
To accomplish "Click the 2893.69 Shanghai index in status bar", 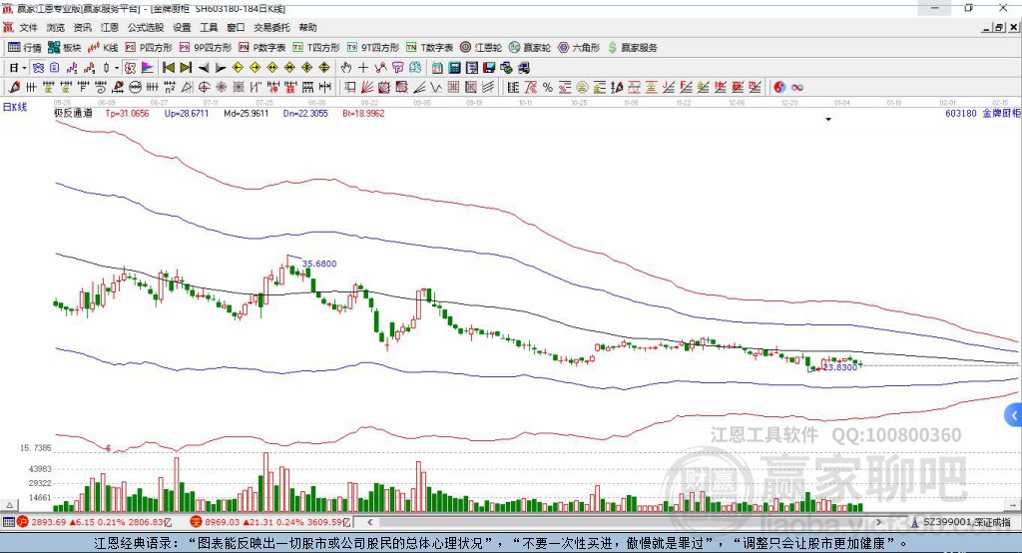I will 48,522.
